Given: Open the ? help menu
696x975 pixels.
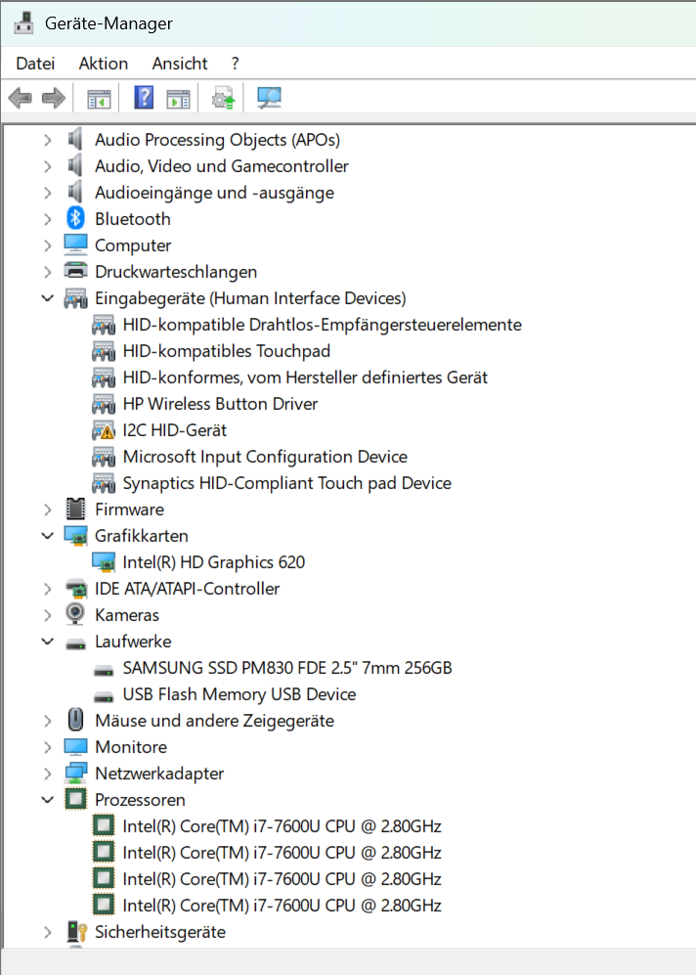Looking at the screenshot, I should point(235,64).
